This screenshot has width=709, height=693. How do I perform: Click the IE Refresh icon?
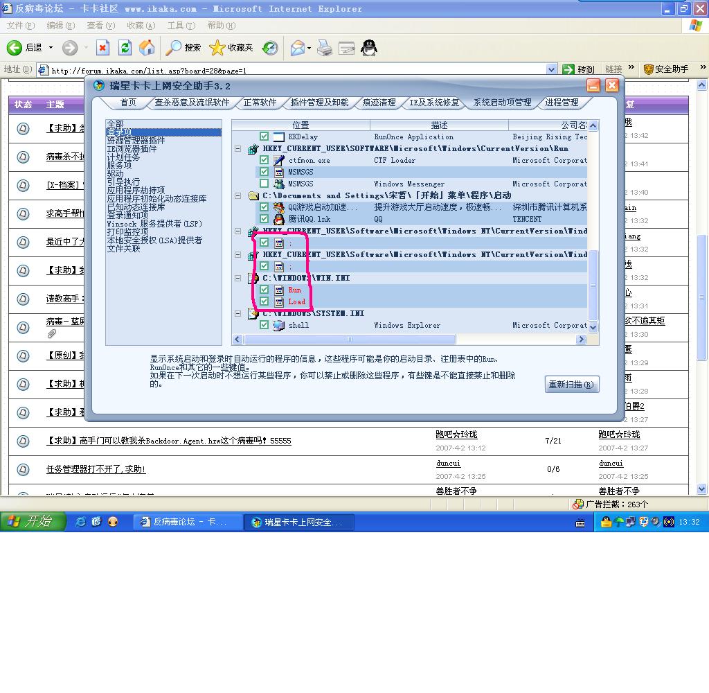pyautogui.click(x=125, y=48)
